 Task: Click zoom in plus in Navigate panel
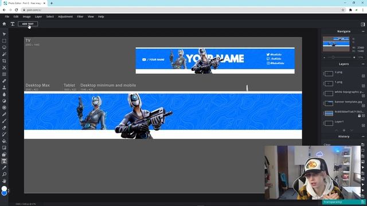click(x=354, y=57)
